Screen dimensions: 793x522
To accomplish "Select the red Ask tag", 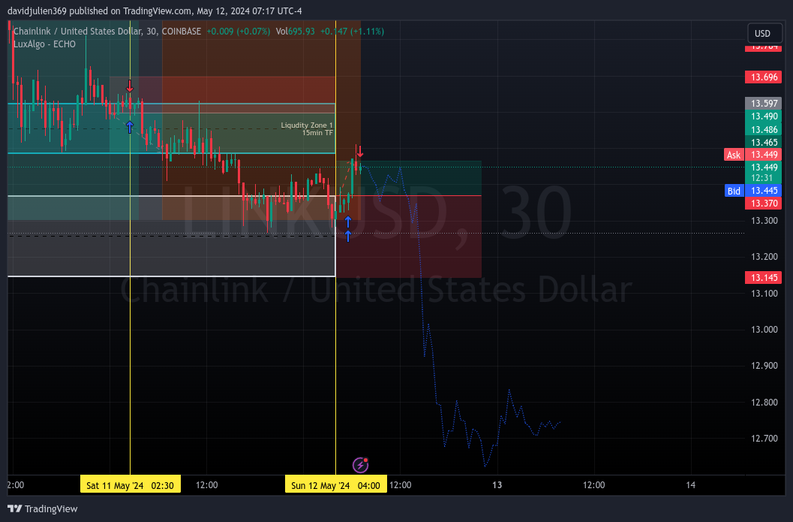I will (x=734, y=155).
